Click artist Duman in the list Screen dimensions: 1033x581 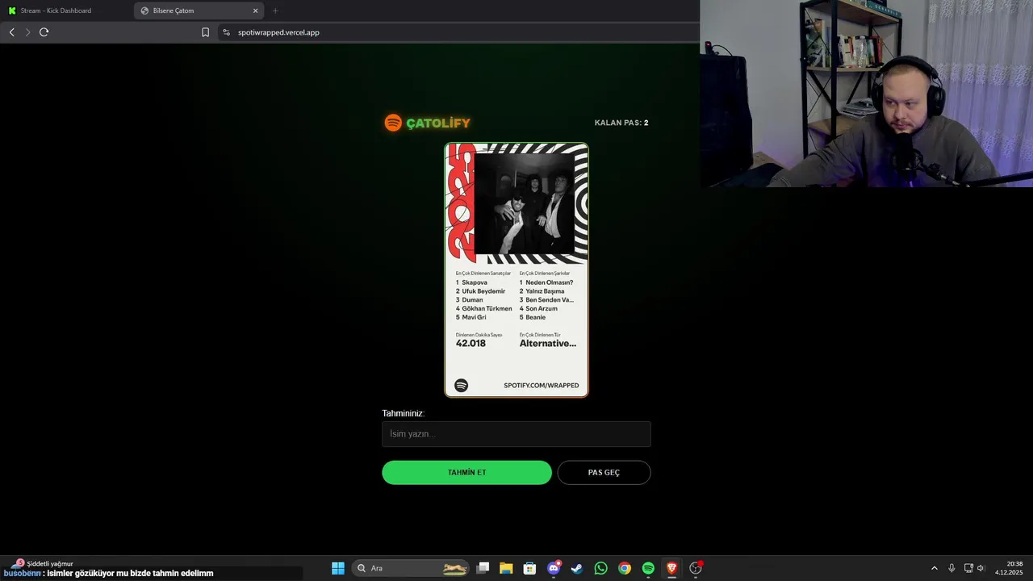click(472, 300)
